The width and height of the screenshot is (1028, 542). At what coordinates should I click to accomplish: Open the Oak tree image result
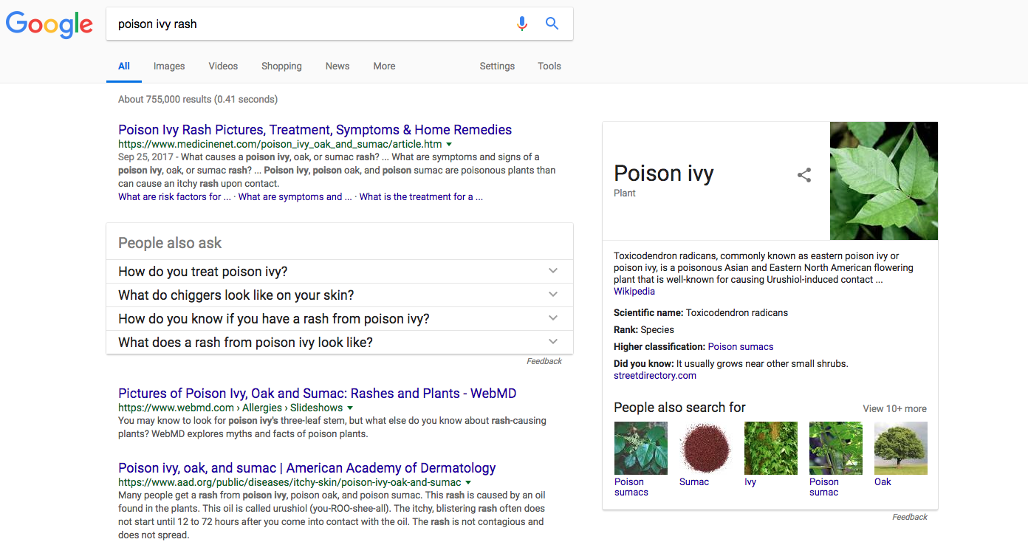[x=900, y=447]
